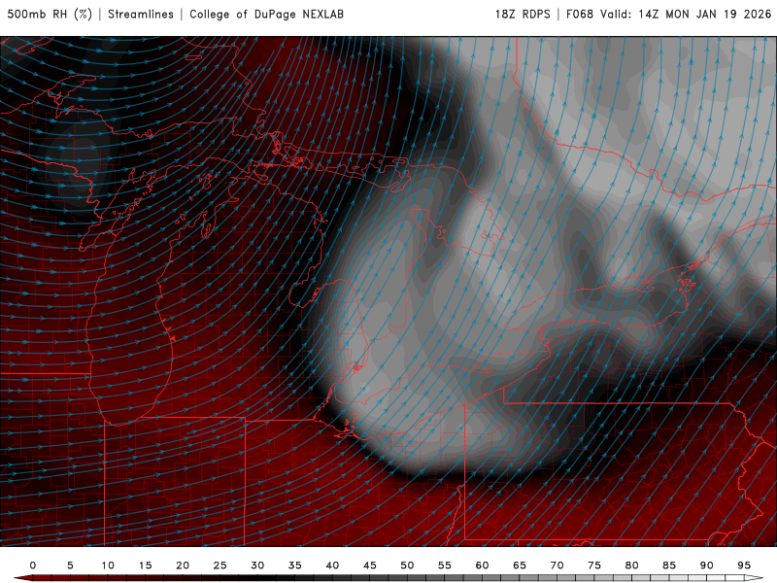Click the '65' colorbar label
This screenshot has height=583, width=777.
tap(520, 566)
